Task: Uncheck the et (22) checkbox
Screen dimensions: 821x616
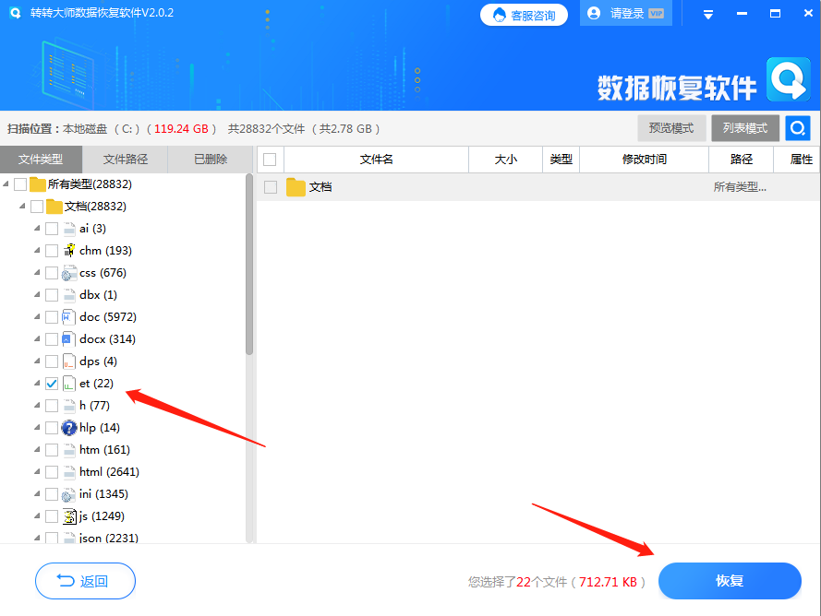Action: (51, 383)
